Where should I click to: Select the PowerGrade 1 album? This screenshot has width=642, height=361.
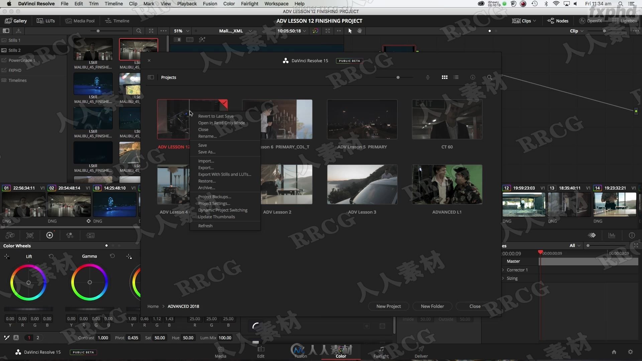(x=22, y=60)
